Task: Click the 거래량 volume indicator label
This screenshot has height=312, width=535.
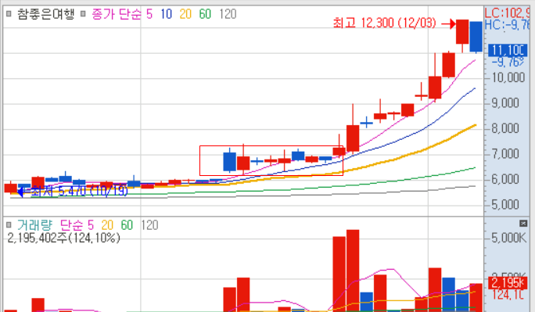Action: (x=34, y=225)
